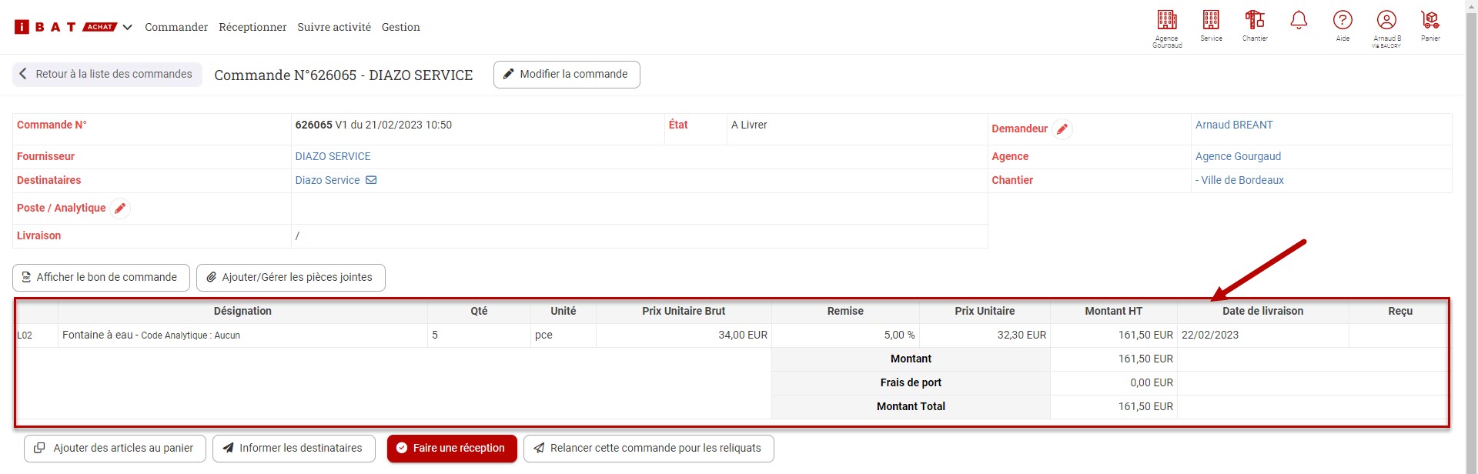Click Modifier la commande button
The height and width of the screenshot is (474, 1478).
pos(567,75)
